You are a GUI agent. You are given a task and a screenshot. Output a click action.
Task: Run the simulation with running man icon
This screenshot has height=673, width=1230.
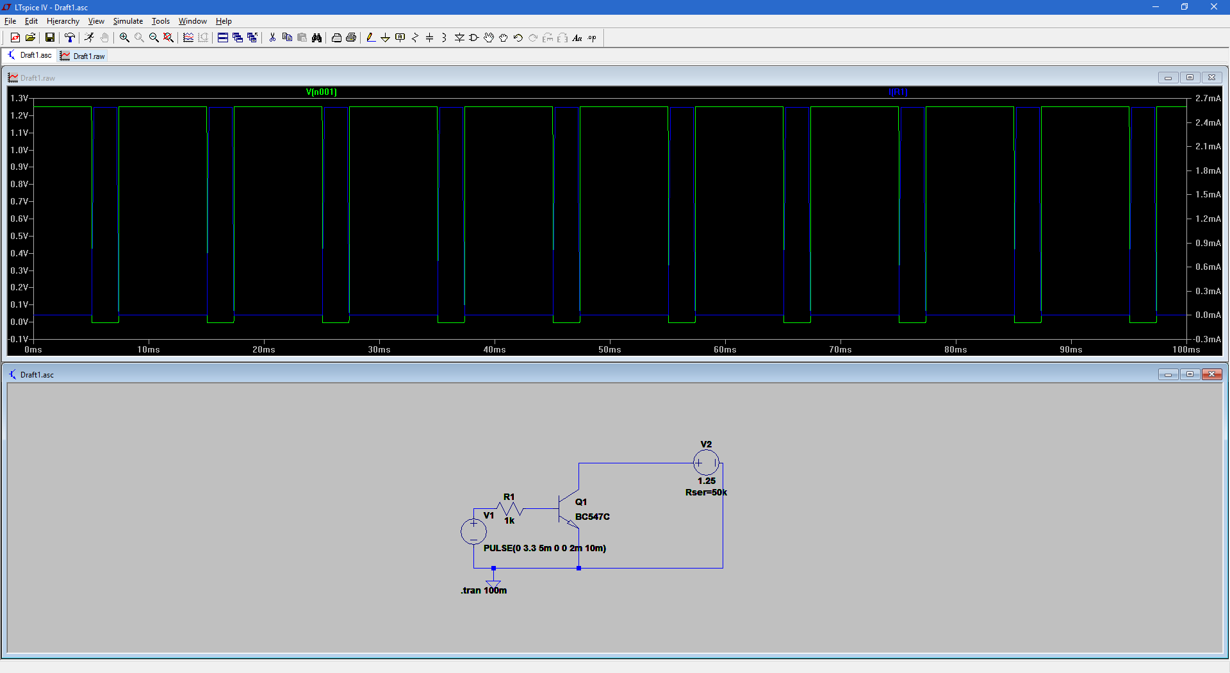pyautogui.click(x=89, y=38)
